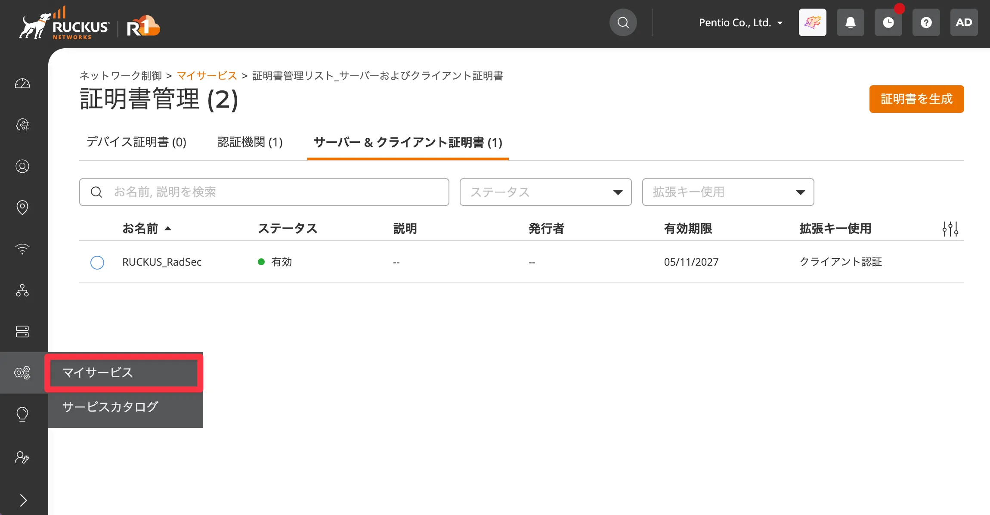Choose マイサービス in the flyout menu
The height and width of the screenshot is (515, 990).
[124, 372]
